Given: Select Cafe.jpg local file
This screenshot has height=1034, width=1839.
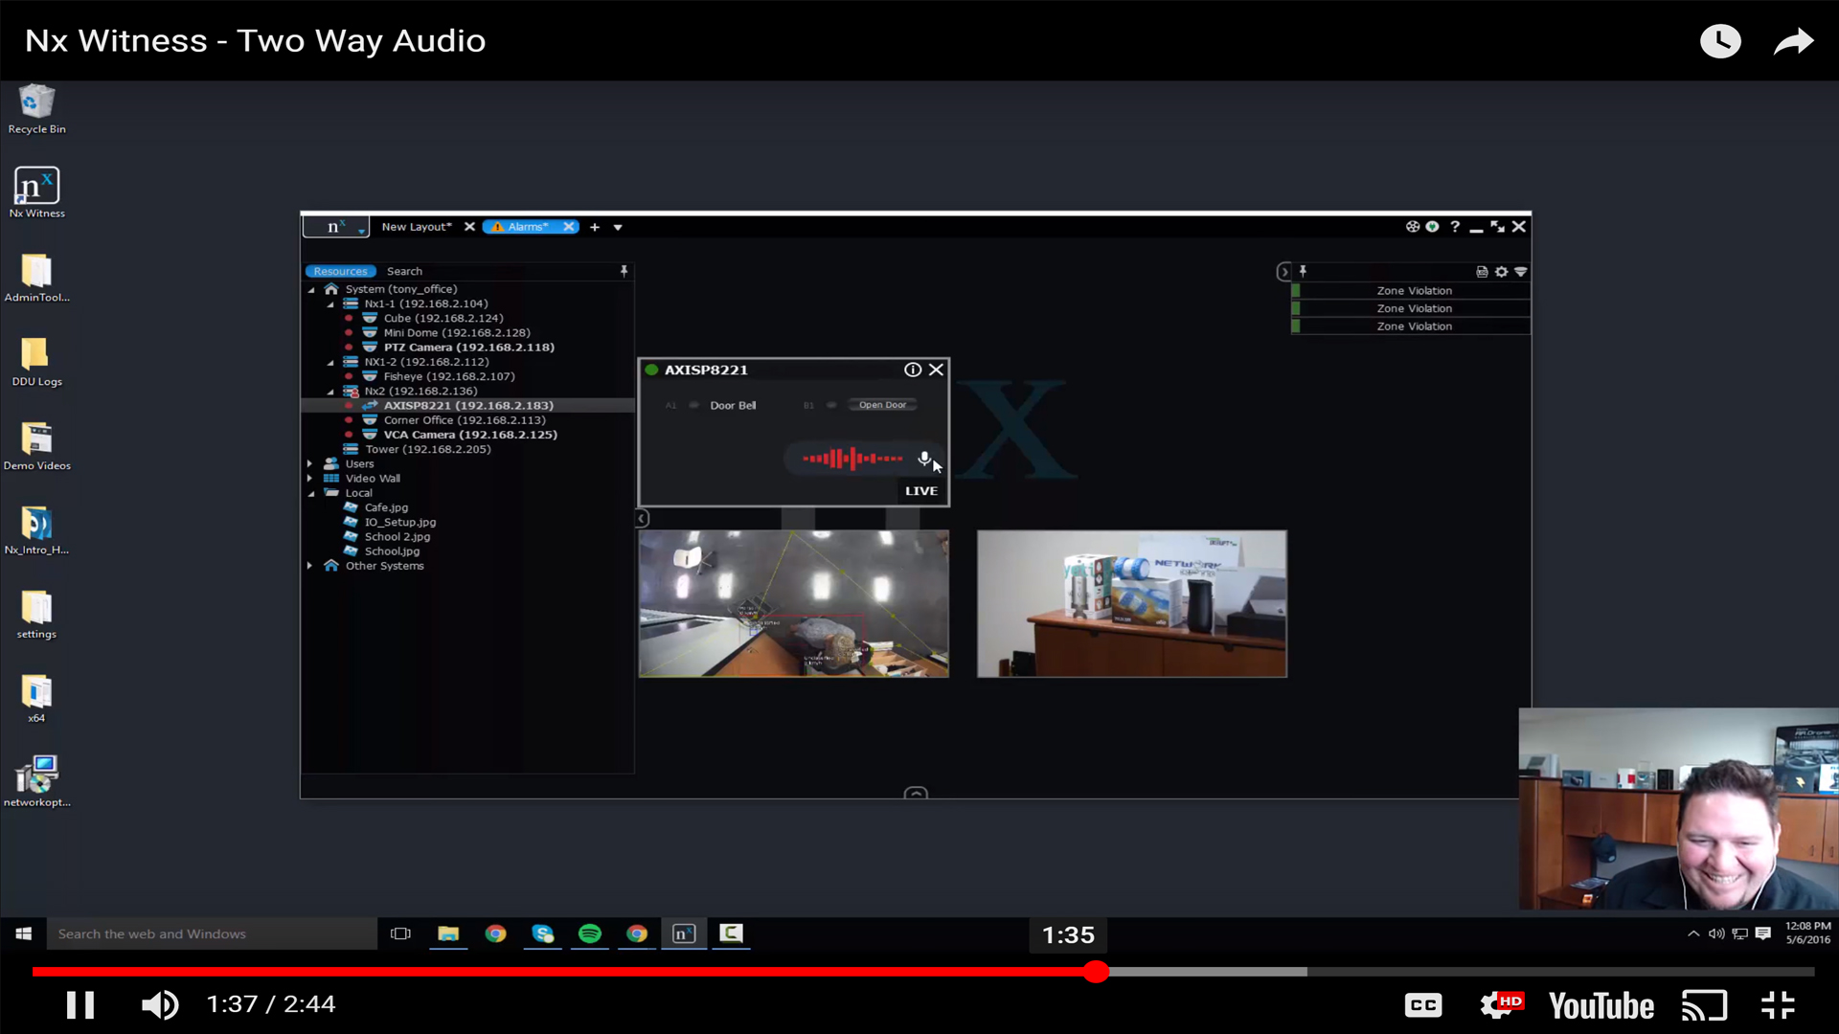Looking at the screenshot, I should pos(386,508).
